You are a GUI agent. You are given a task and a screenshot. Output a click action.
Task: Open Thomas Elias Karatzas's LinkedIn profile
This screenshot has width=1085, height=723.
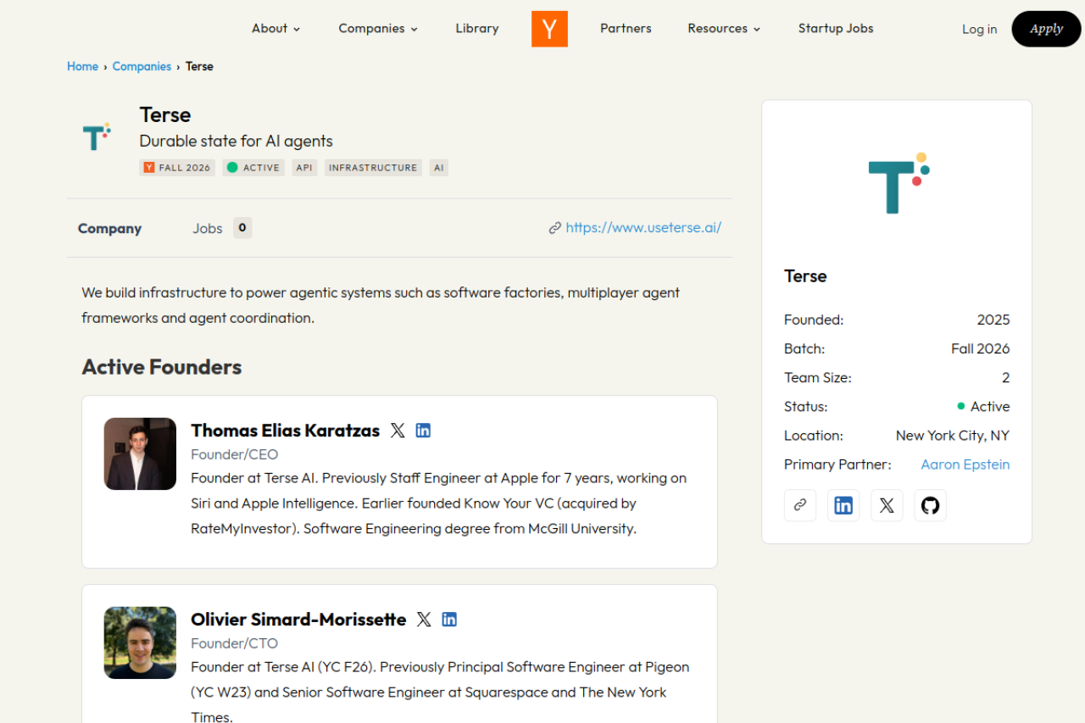pyautogui.click(x=423, y=431)
